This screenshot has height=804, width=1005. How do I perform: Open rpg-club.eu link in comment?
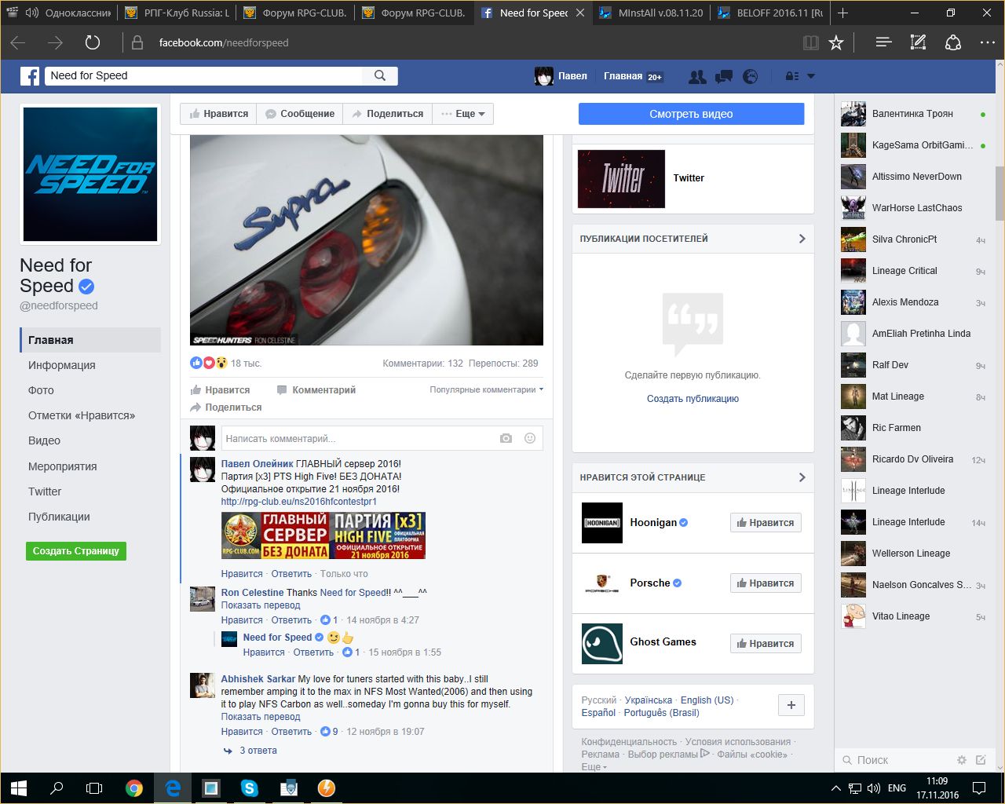pos(298,501)
